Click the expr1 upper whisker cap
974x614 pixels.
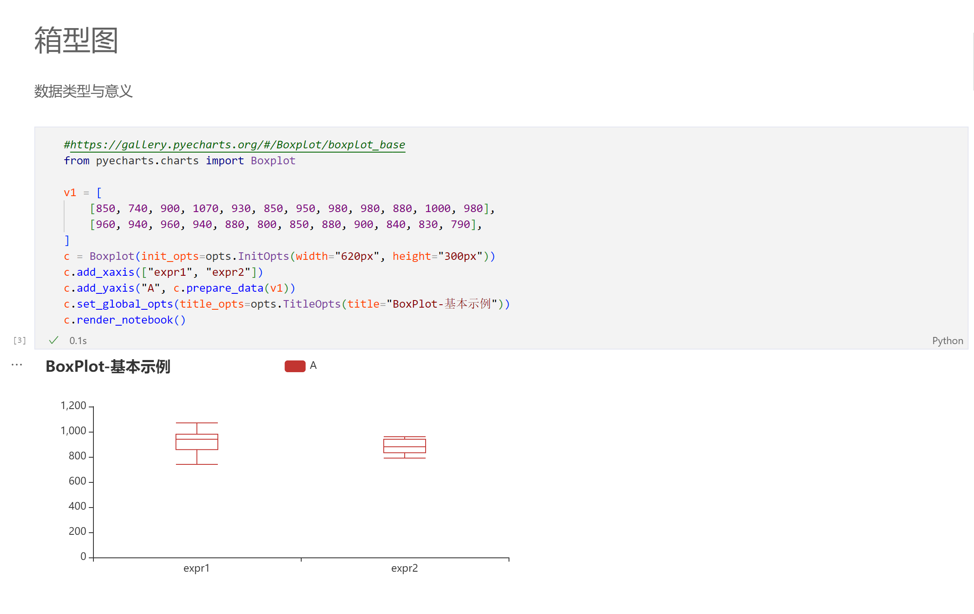click(197, 423)
